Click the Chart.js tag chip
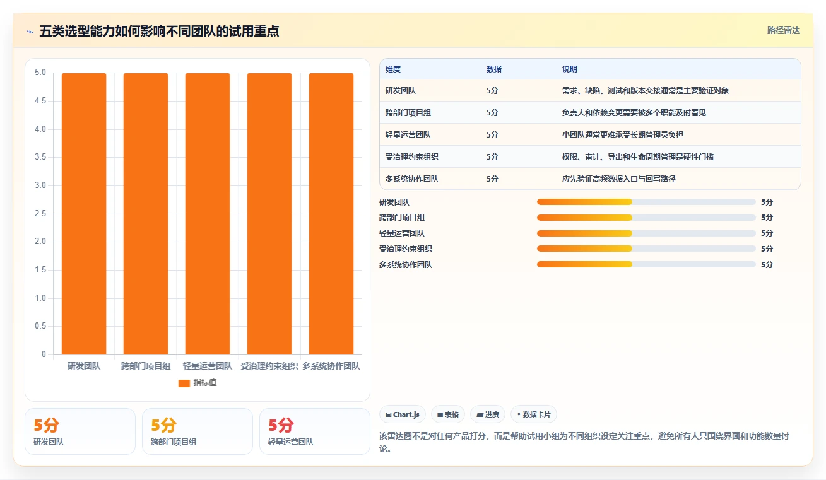826x480 pixels. point(403,414)
